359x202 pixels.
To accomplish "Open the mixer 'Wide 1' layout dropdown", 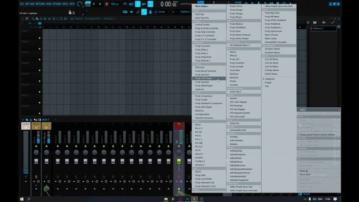I will pos(45,120).
